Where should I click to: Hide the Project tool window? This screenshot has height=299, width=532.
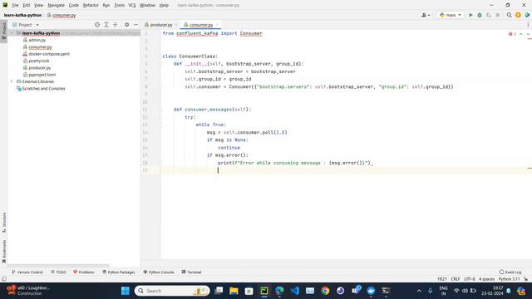[135, 25]
